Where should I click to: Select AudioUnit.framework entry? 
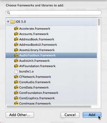tap(51, 61)
